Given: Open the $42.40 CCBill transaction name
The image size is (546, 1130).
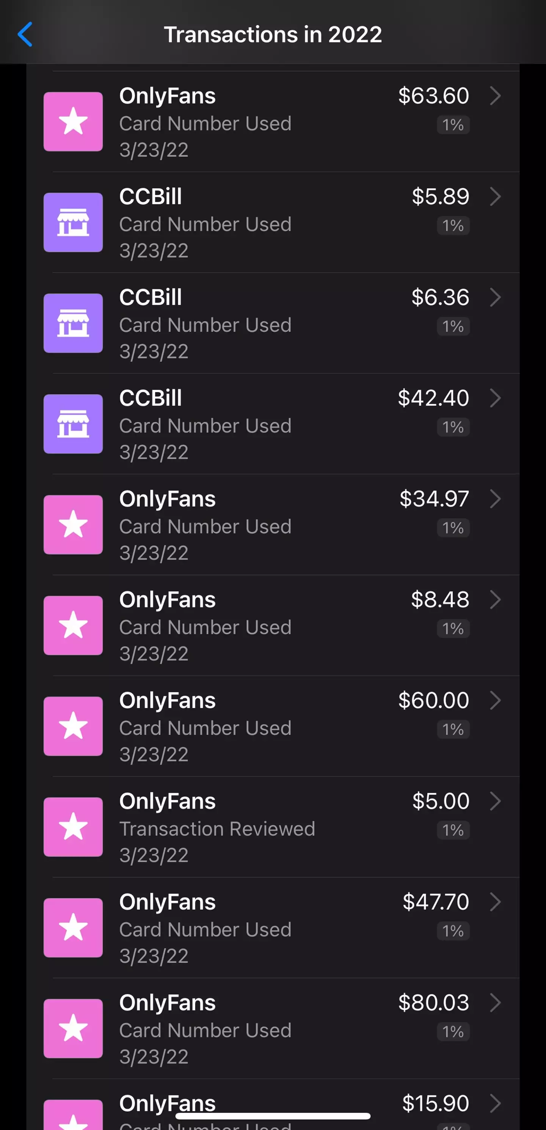Looking at the screenshot, I should pyautogui.click(x=150, y=398).
